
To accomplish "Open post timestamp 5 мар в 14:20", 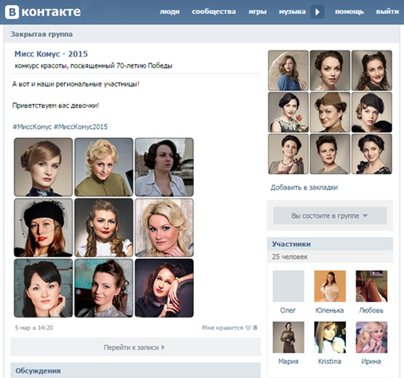I will pos(34,328).
